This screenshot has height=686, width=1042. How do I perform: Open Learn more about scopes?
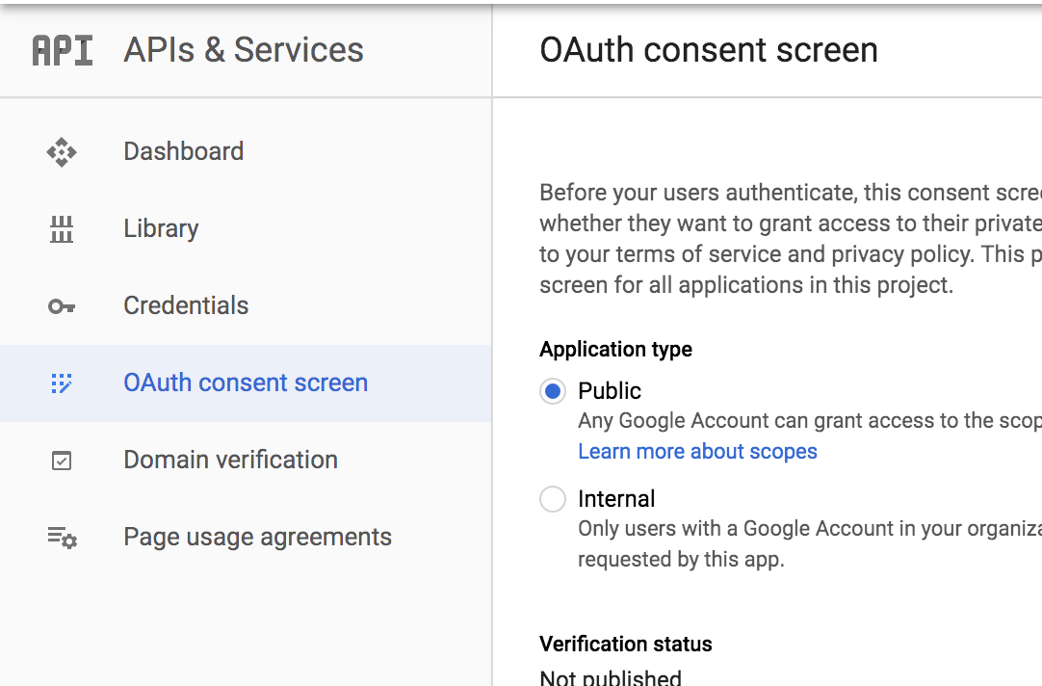point(697,451)
